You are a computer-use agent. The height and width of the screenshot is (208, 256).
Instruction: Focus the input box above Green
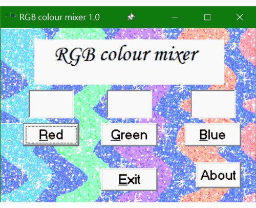coord(130,104)
